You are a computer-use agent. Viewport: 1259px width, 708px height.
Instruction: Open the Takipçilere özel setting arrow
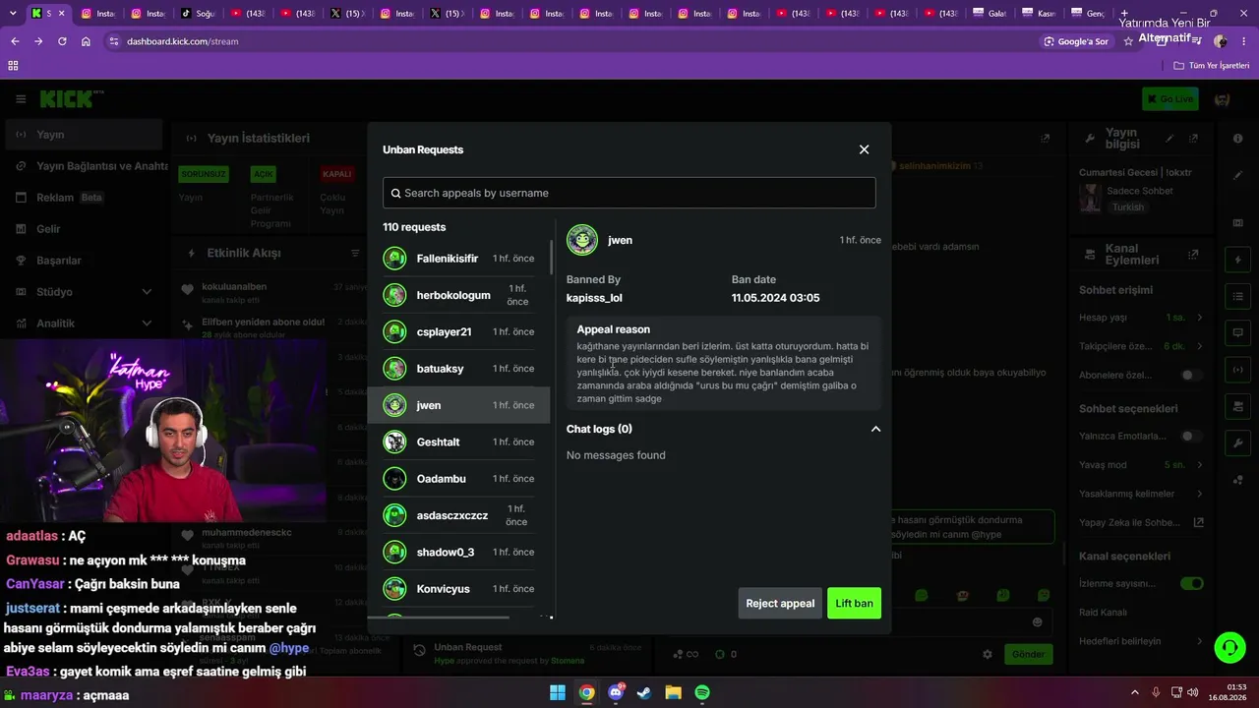(1200, 346)
